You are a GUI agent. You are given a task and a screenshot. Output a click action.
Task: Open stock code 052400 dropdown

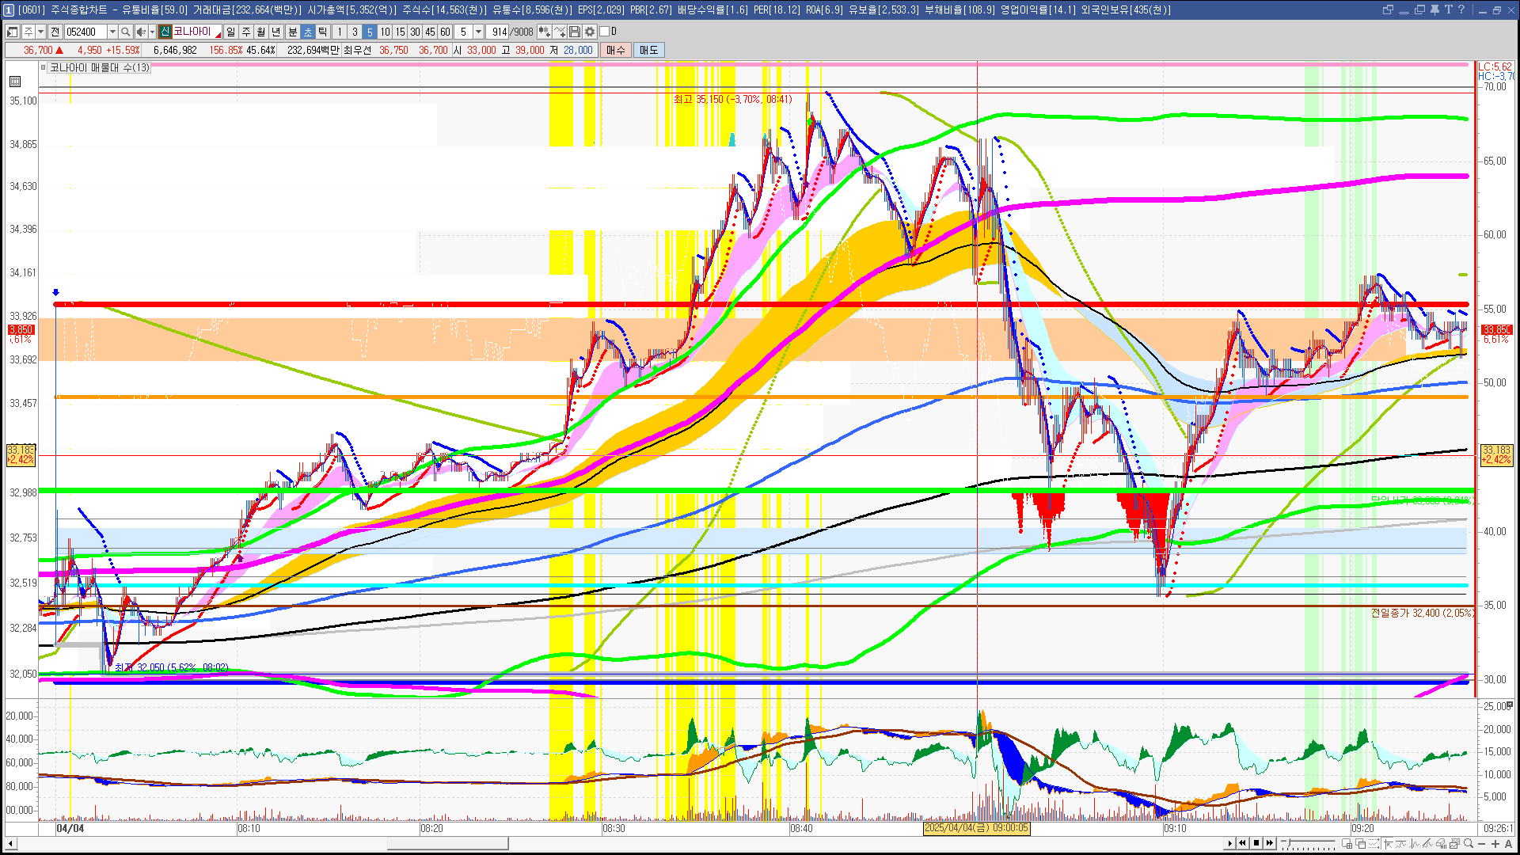[x=112, y=32]
